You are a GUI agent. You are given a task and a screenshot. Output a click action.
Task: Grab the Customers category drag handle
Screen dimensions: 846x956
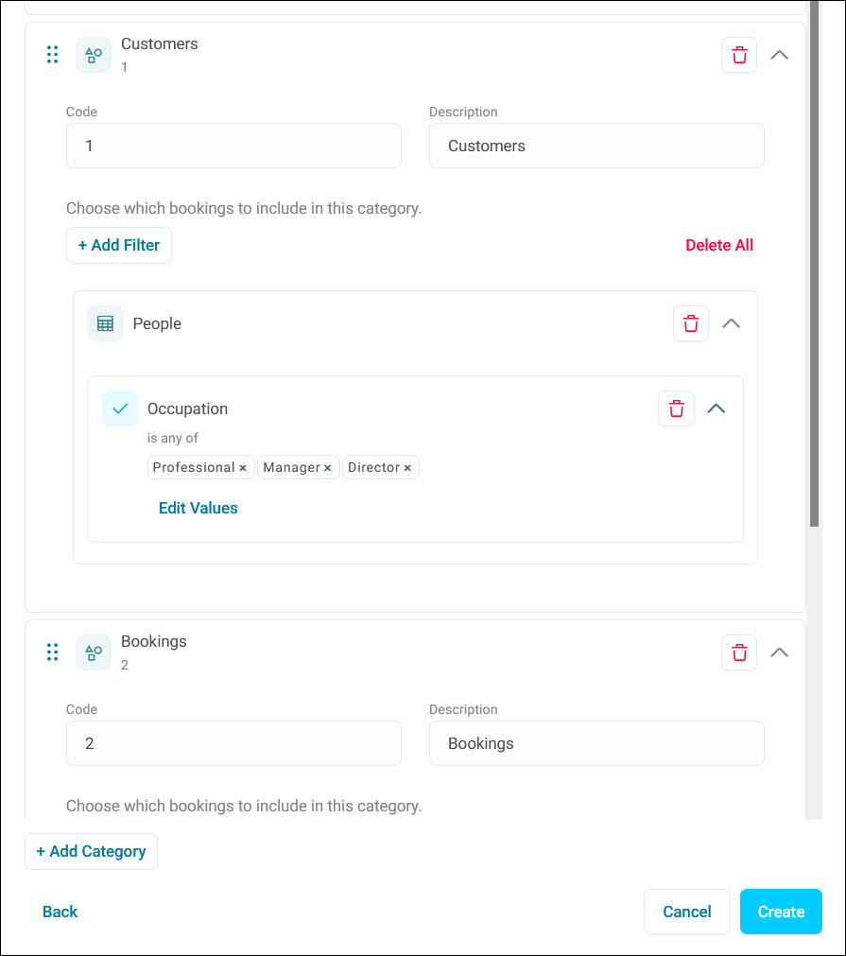tap(52, 55)
